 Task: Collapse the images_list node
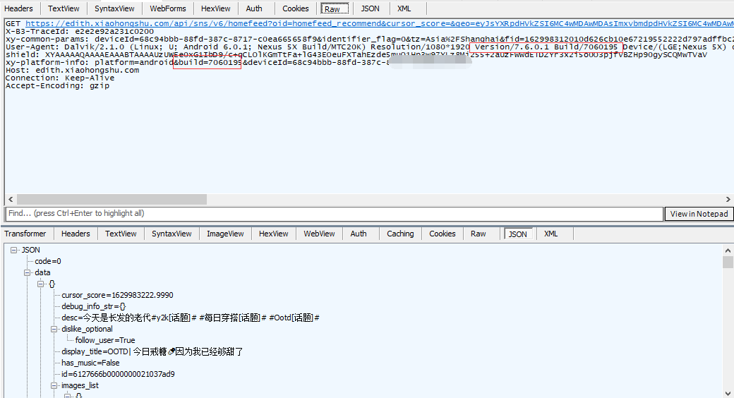click(54, 385)
